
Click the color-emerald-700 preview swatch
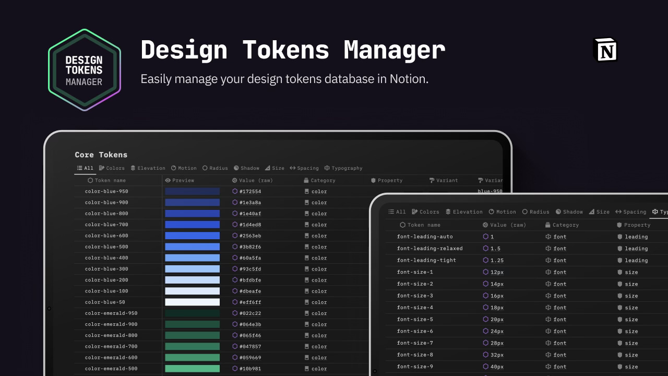tap(193, 346)
